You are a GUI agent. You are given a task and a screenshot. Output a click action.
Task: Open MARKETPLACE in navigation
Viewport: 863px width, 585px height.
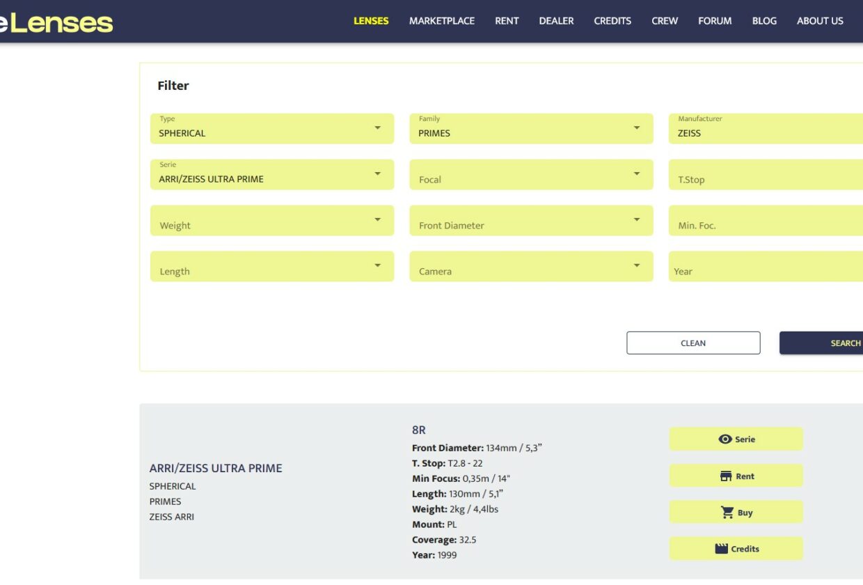[442, 21]
